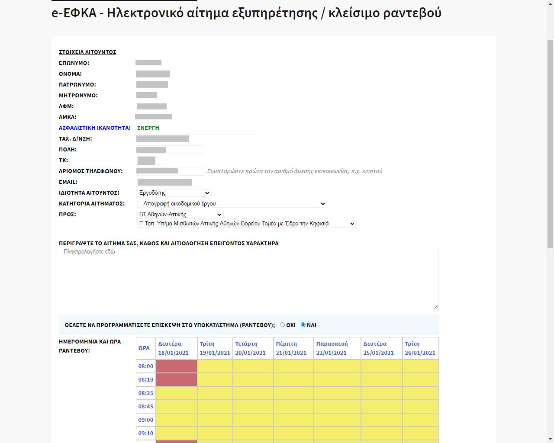Click the ΤΚ postal code field
Screen dimensions: 554x443
point(148,161)
